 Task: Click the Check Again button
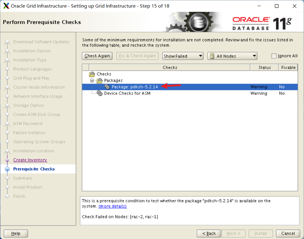point(97,56)
